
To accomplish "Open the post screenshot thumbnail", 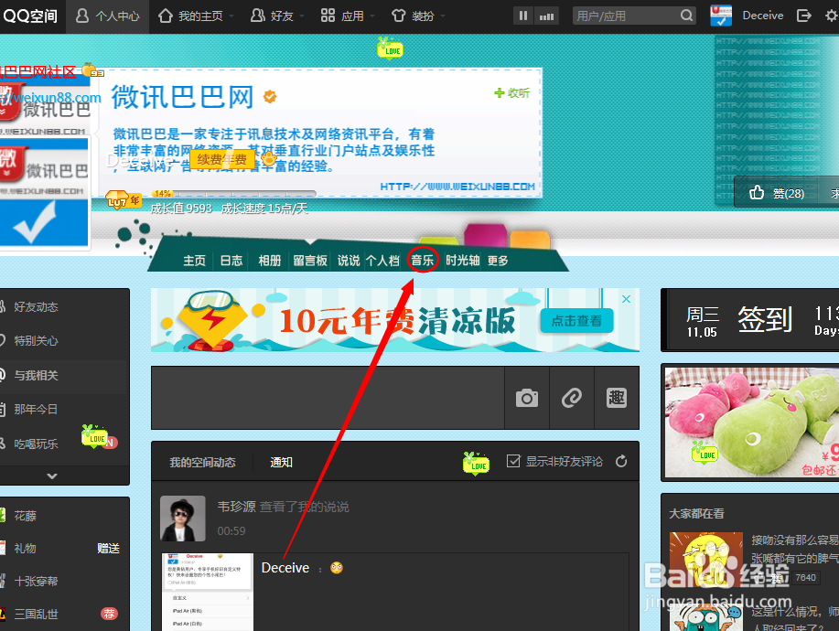I will (x=208, y=592).
